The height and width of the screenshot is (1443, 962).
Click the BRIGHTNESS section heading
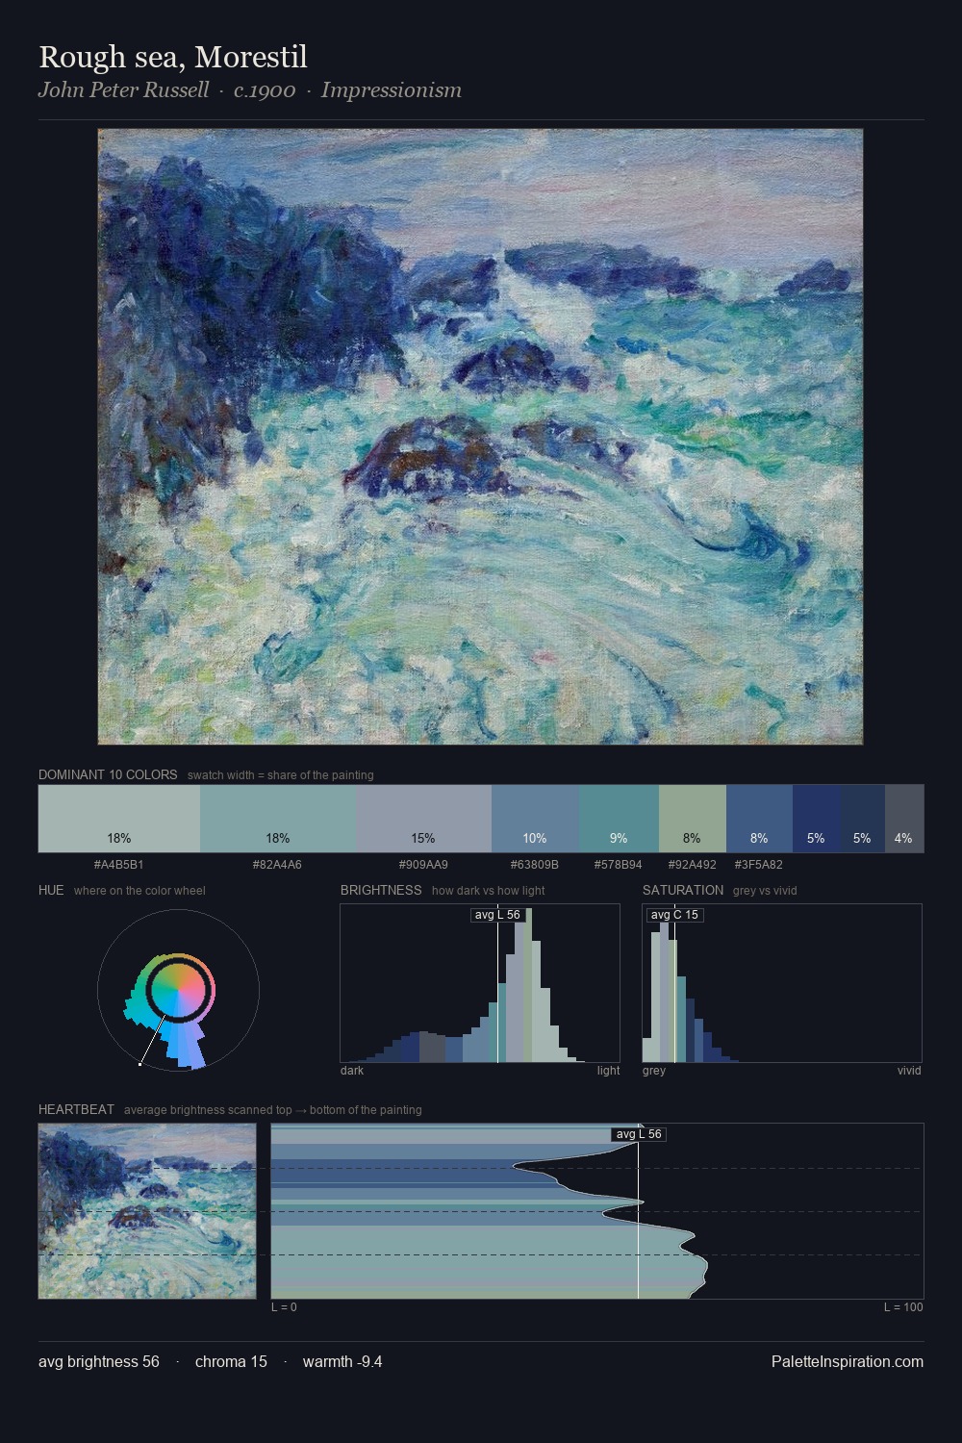click(x=381, y=890)
